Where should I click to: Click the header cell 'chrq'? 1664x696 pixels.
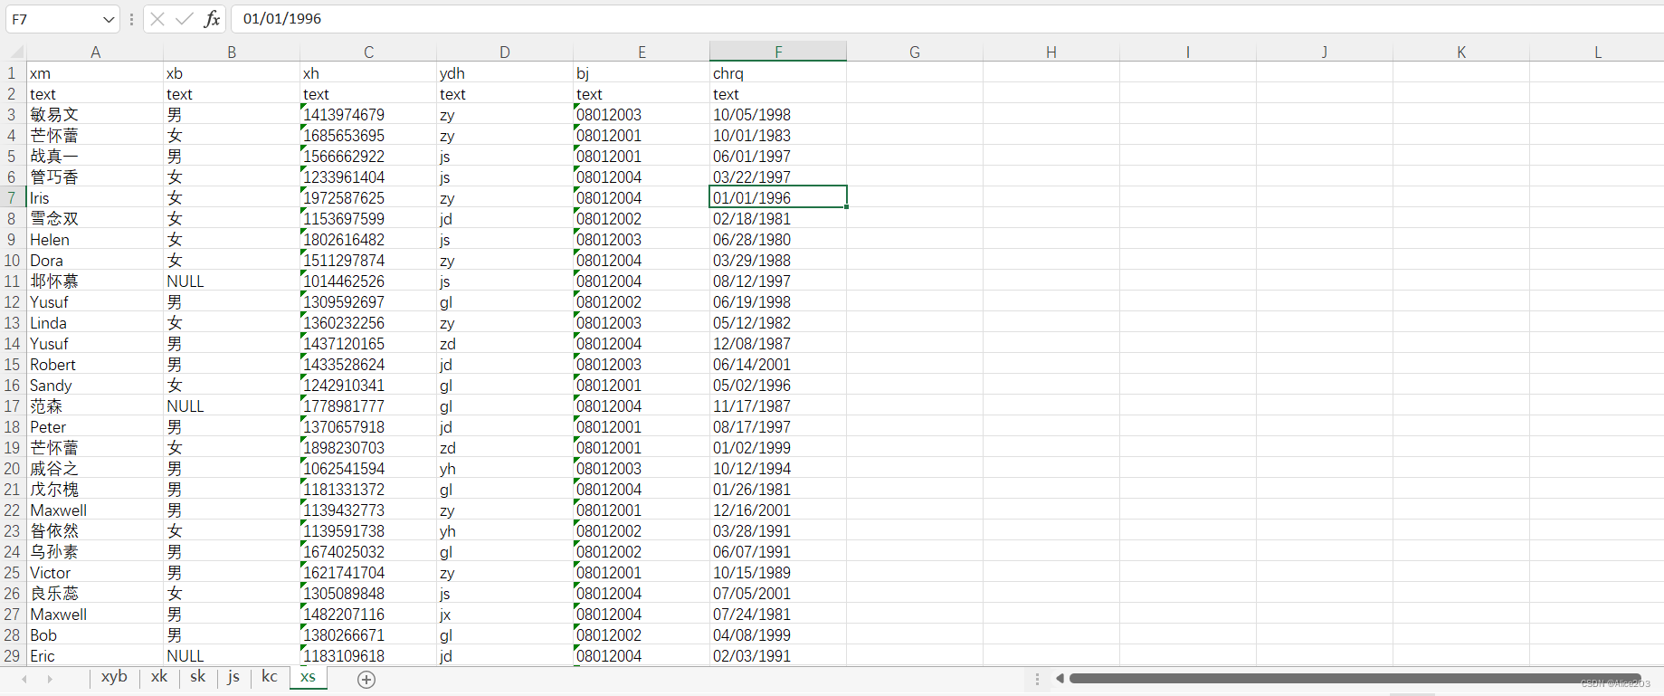click(x=778, y=73)
